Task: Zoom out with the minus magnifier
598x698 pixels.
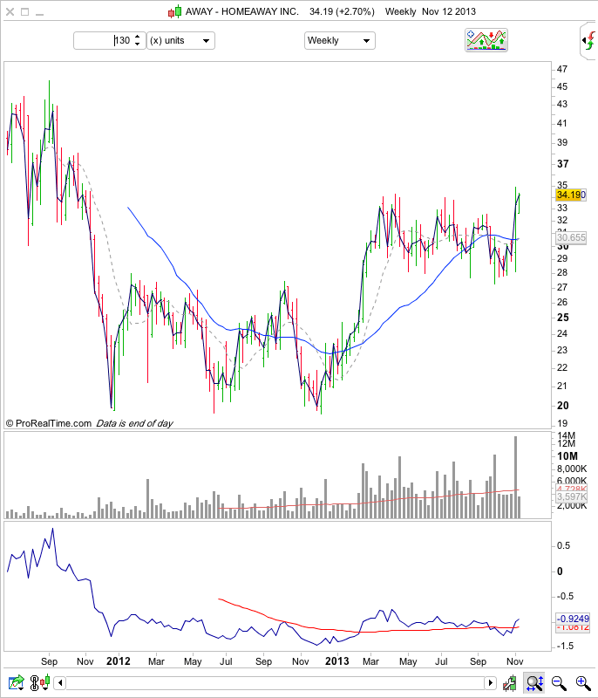Action: click(559, 683)
